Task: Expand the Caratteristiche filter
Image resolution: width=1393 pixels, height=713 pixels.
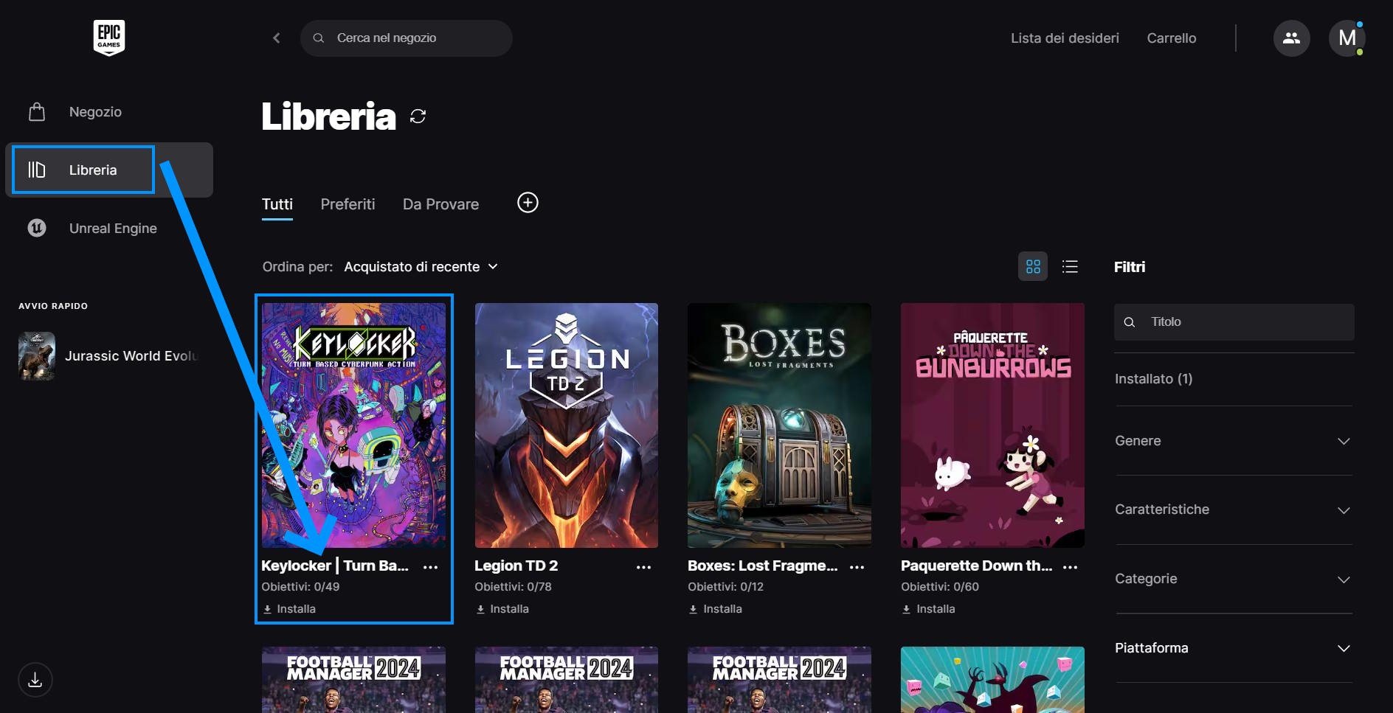Action: click(1234, 509)
